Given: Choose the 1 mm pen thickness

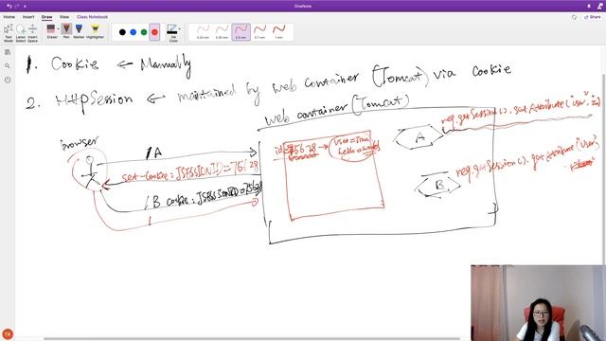Looking at the screenshot, I should pos(278,31).
